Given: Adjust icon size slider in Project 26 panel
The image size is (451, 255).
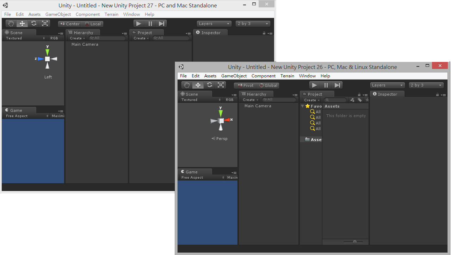Looking at the screenshot, I should (x=353, y=242).
